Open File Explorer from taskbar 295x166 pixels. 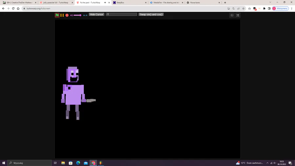coord(63,163)
